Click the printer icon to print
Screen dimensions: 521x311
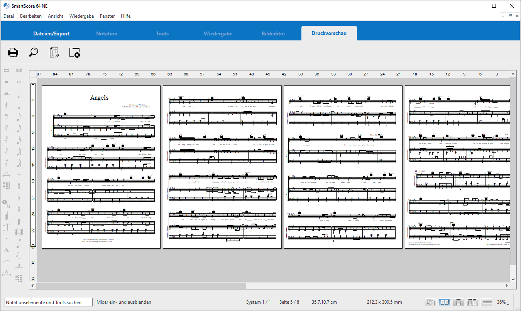[13, 52]
